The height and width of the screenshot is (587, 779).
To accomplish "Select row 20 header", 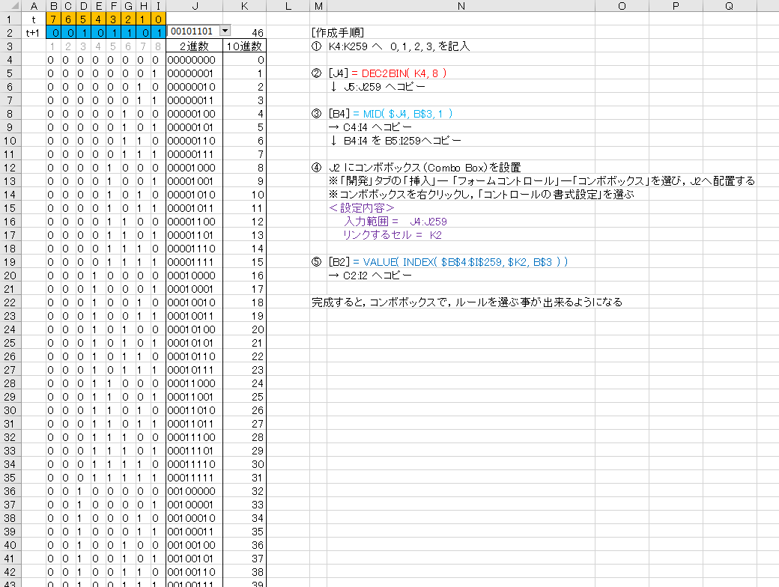I will [10, 276].
